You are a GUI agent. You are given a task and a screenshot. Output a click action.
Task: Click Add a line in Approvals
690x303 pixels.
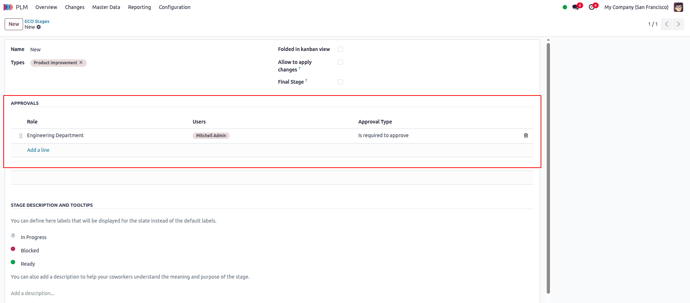38,150
